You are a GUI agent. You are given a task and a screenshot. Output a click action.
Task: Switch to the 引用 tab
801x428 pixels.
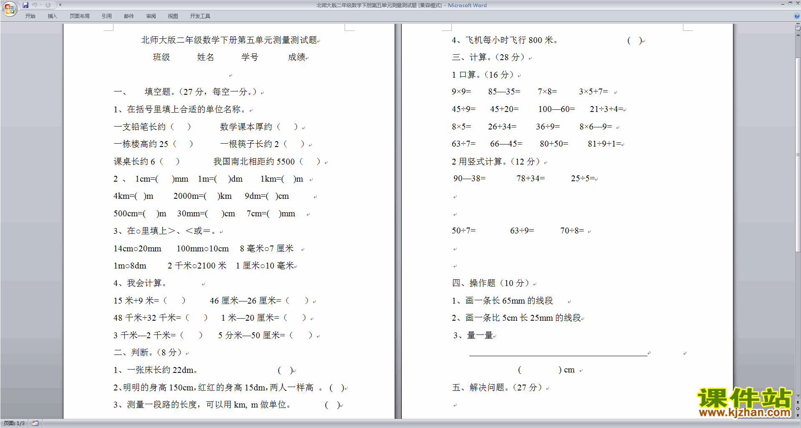107,16
